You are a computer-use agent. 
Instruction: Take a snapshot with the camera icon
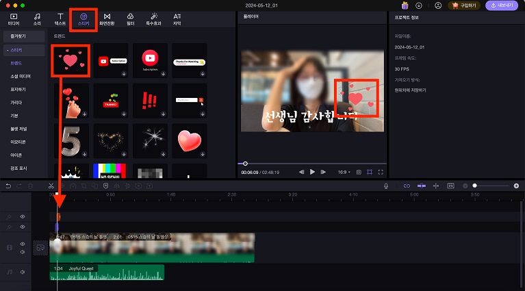(359, 172)
